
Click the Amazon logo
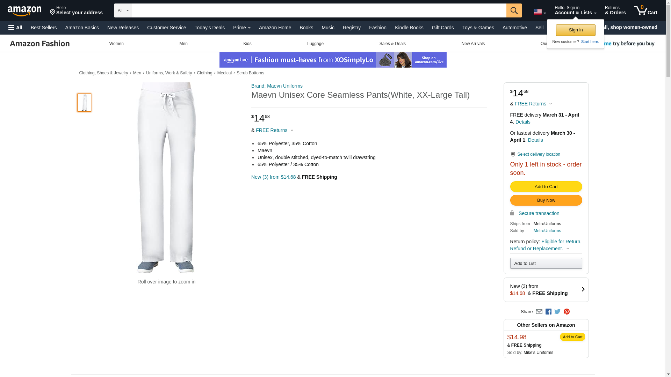24,11
